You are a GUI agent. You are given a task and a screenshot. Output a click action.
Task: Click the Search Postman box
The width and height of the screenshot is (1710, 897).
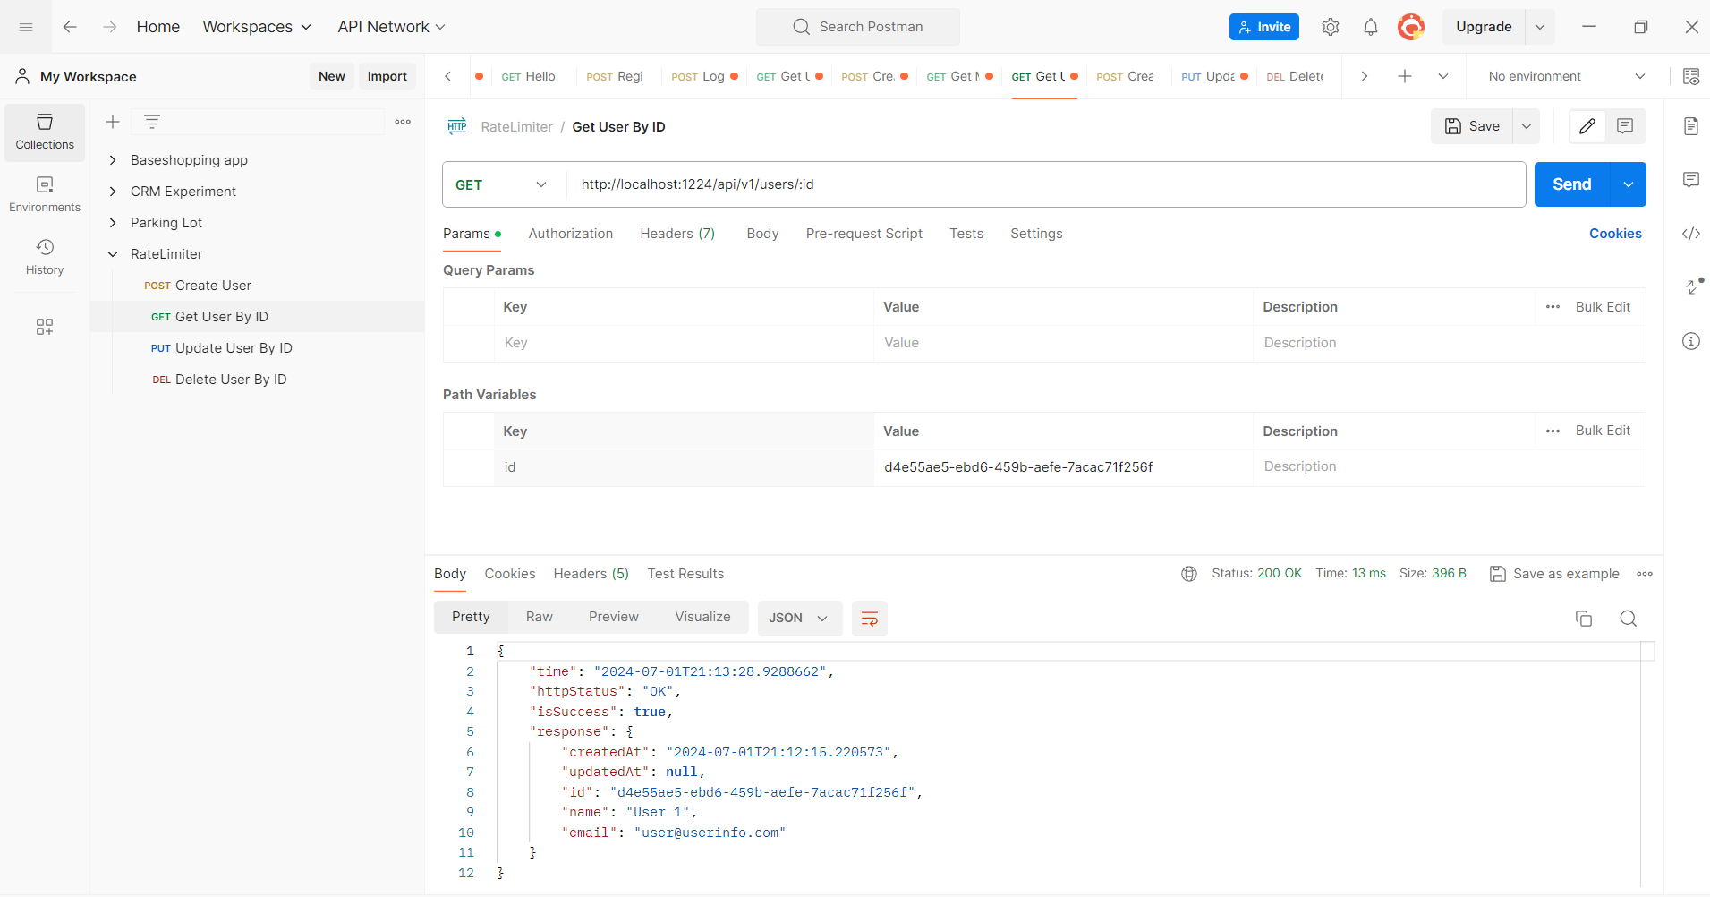pos(858,27)
